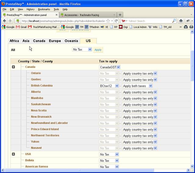Open the RP bookmark
The height and width of the screenshot is (173, 195).
point(114,27)
